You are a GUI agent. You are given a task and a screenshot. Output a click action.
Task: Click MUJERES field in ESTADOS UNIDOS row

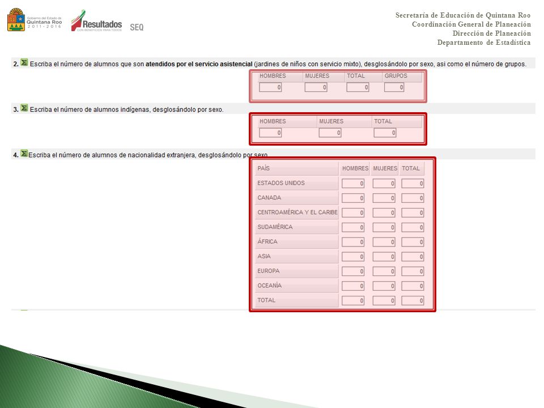click(x=384, y=184)
